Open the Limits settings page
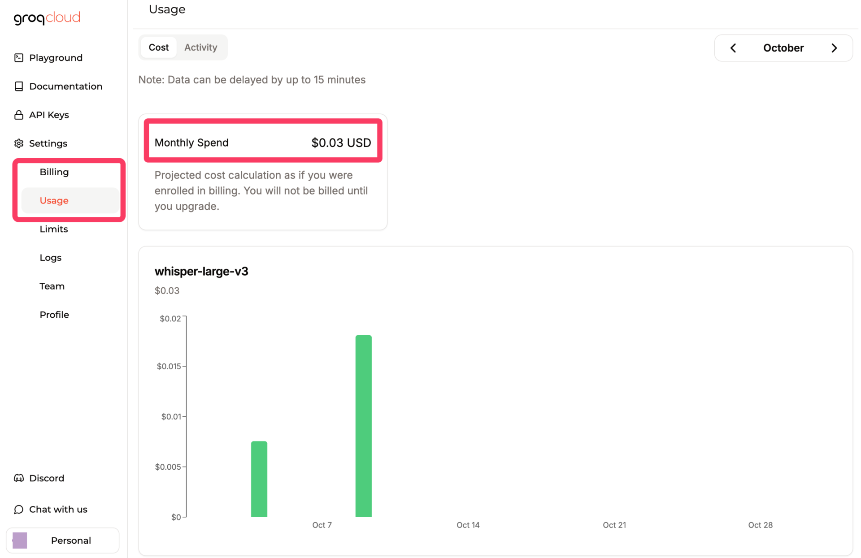Image resolution: width=861 pixels, height=558 pixels. click(54, 229)
